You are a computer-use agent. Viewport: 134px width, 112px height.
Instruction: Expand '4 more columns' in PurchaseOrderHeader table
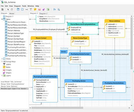[42, 100]
